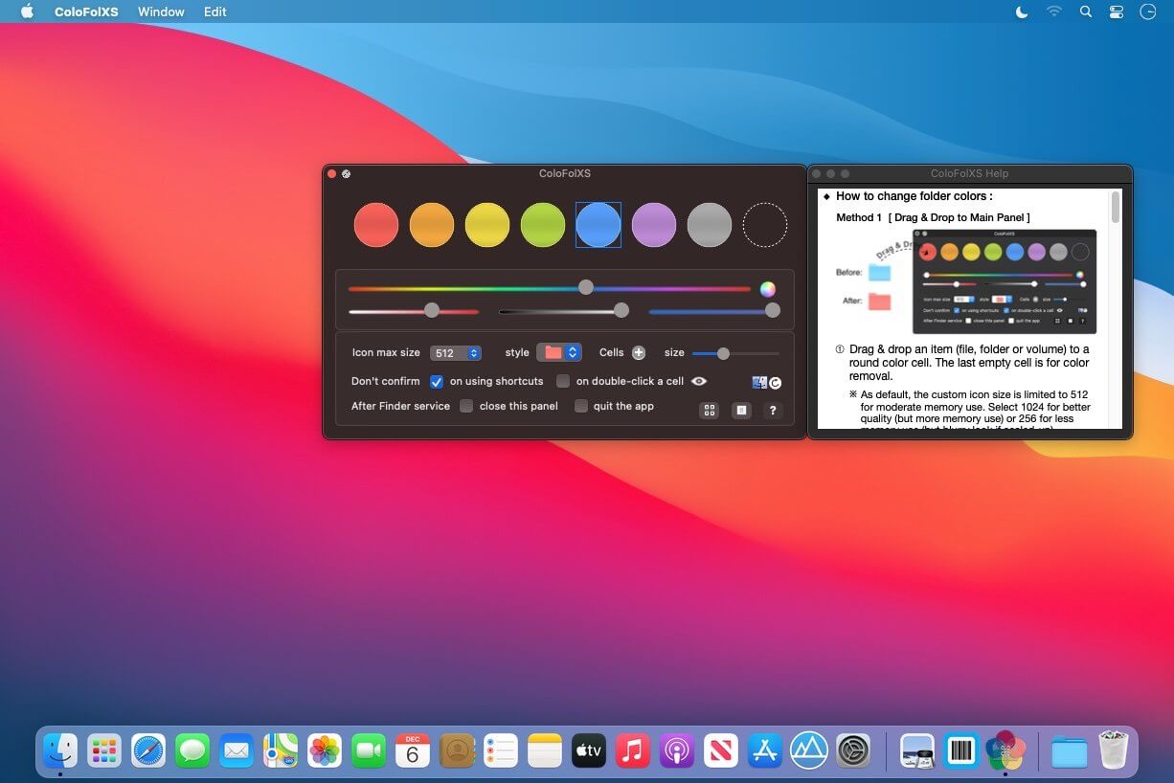Enable 'on double-click a cell' checkbox
This screenshot has width=1174, height=783.
coord(563,381)
